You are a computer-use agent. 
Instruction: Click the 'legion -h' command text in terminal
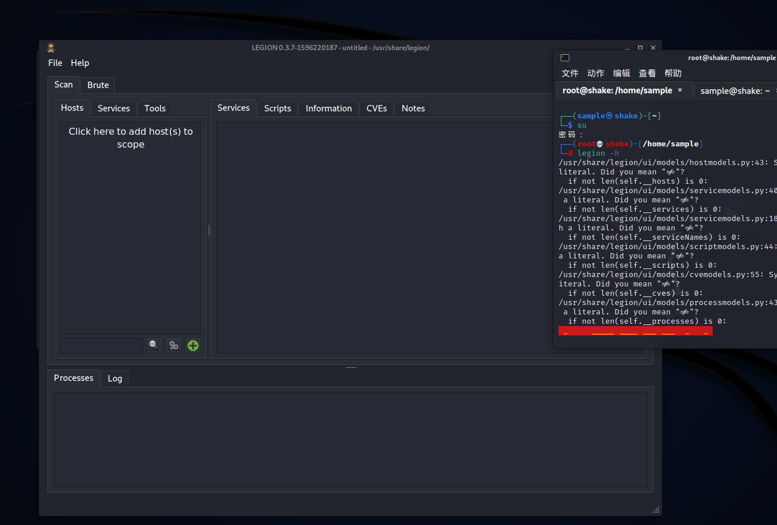pyautogui.click(x=598, y=153)
